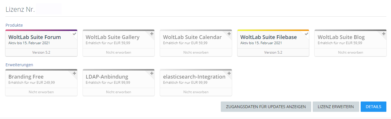The height and width of the screenshot is (119, 391).
Task: Click the plus icon on LDAP-Anbindung
Action: (152, 73)
